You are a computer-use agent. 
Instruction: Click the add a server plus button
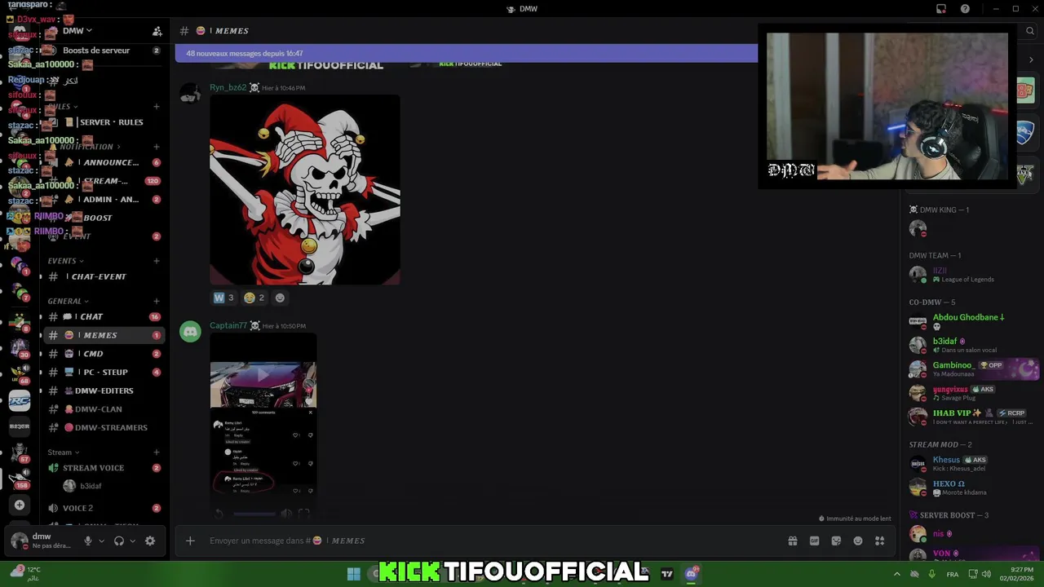click(20, 505)
